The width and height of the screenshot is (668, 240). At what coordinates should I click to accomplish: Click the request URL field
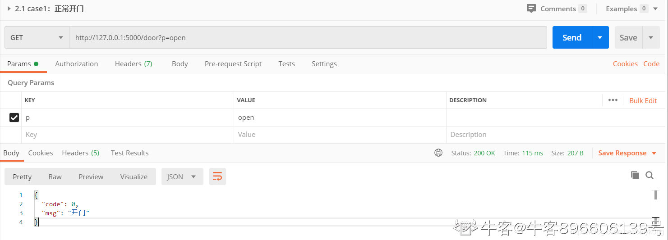(308, 37)
